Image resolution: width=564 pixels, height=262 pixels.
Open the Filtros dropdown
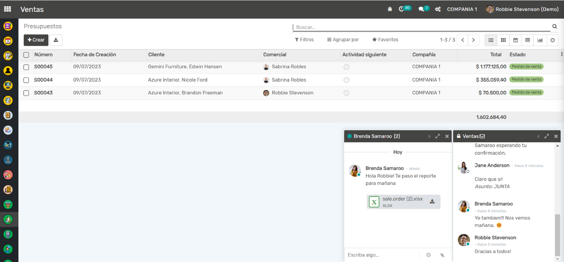304,40
